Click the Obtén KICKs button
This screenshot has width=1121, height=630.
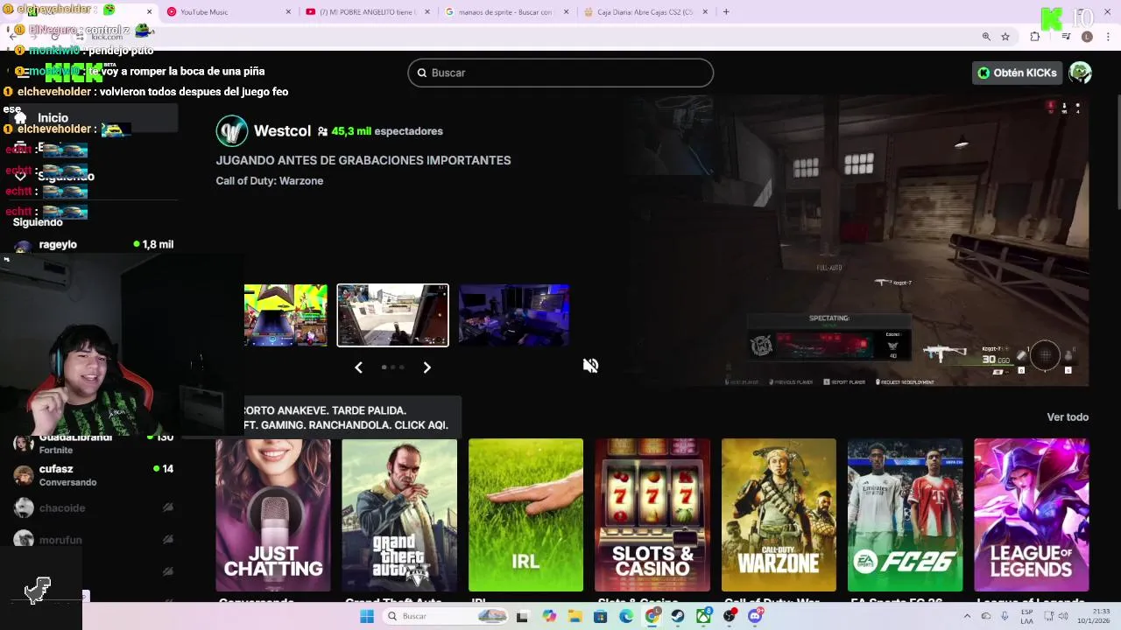pyautogui.click(x=1018, y=73)
